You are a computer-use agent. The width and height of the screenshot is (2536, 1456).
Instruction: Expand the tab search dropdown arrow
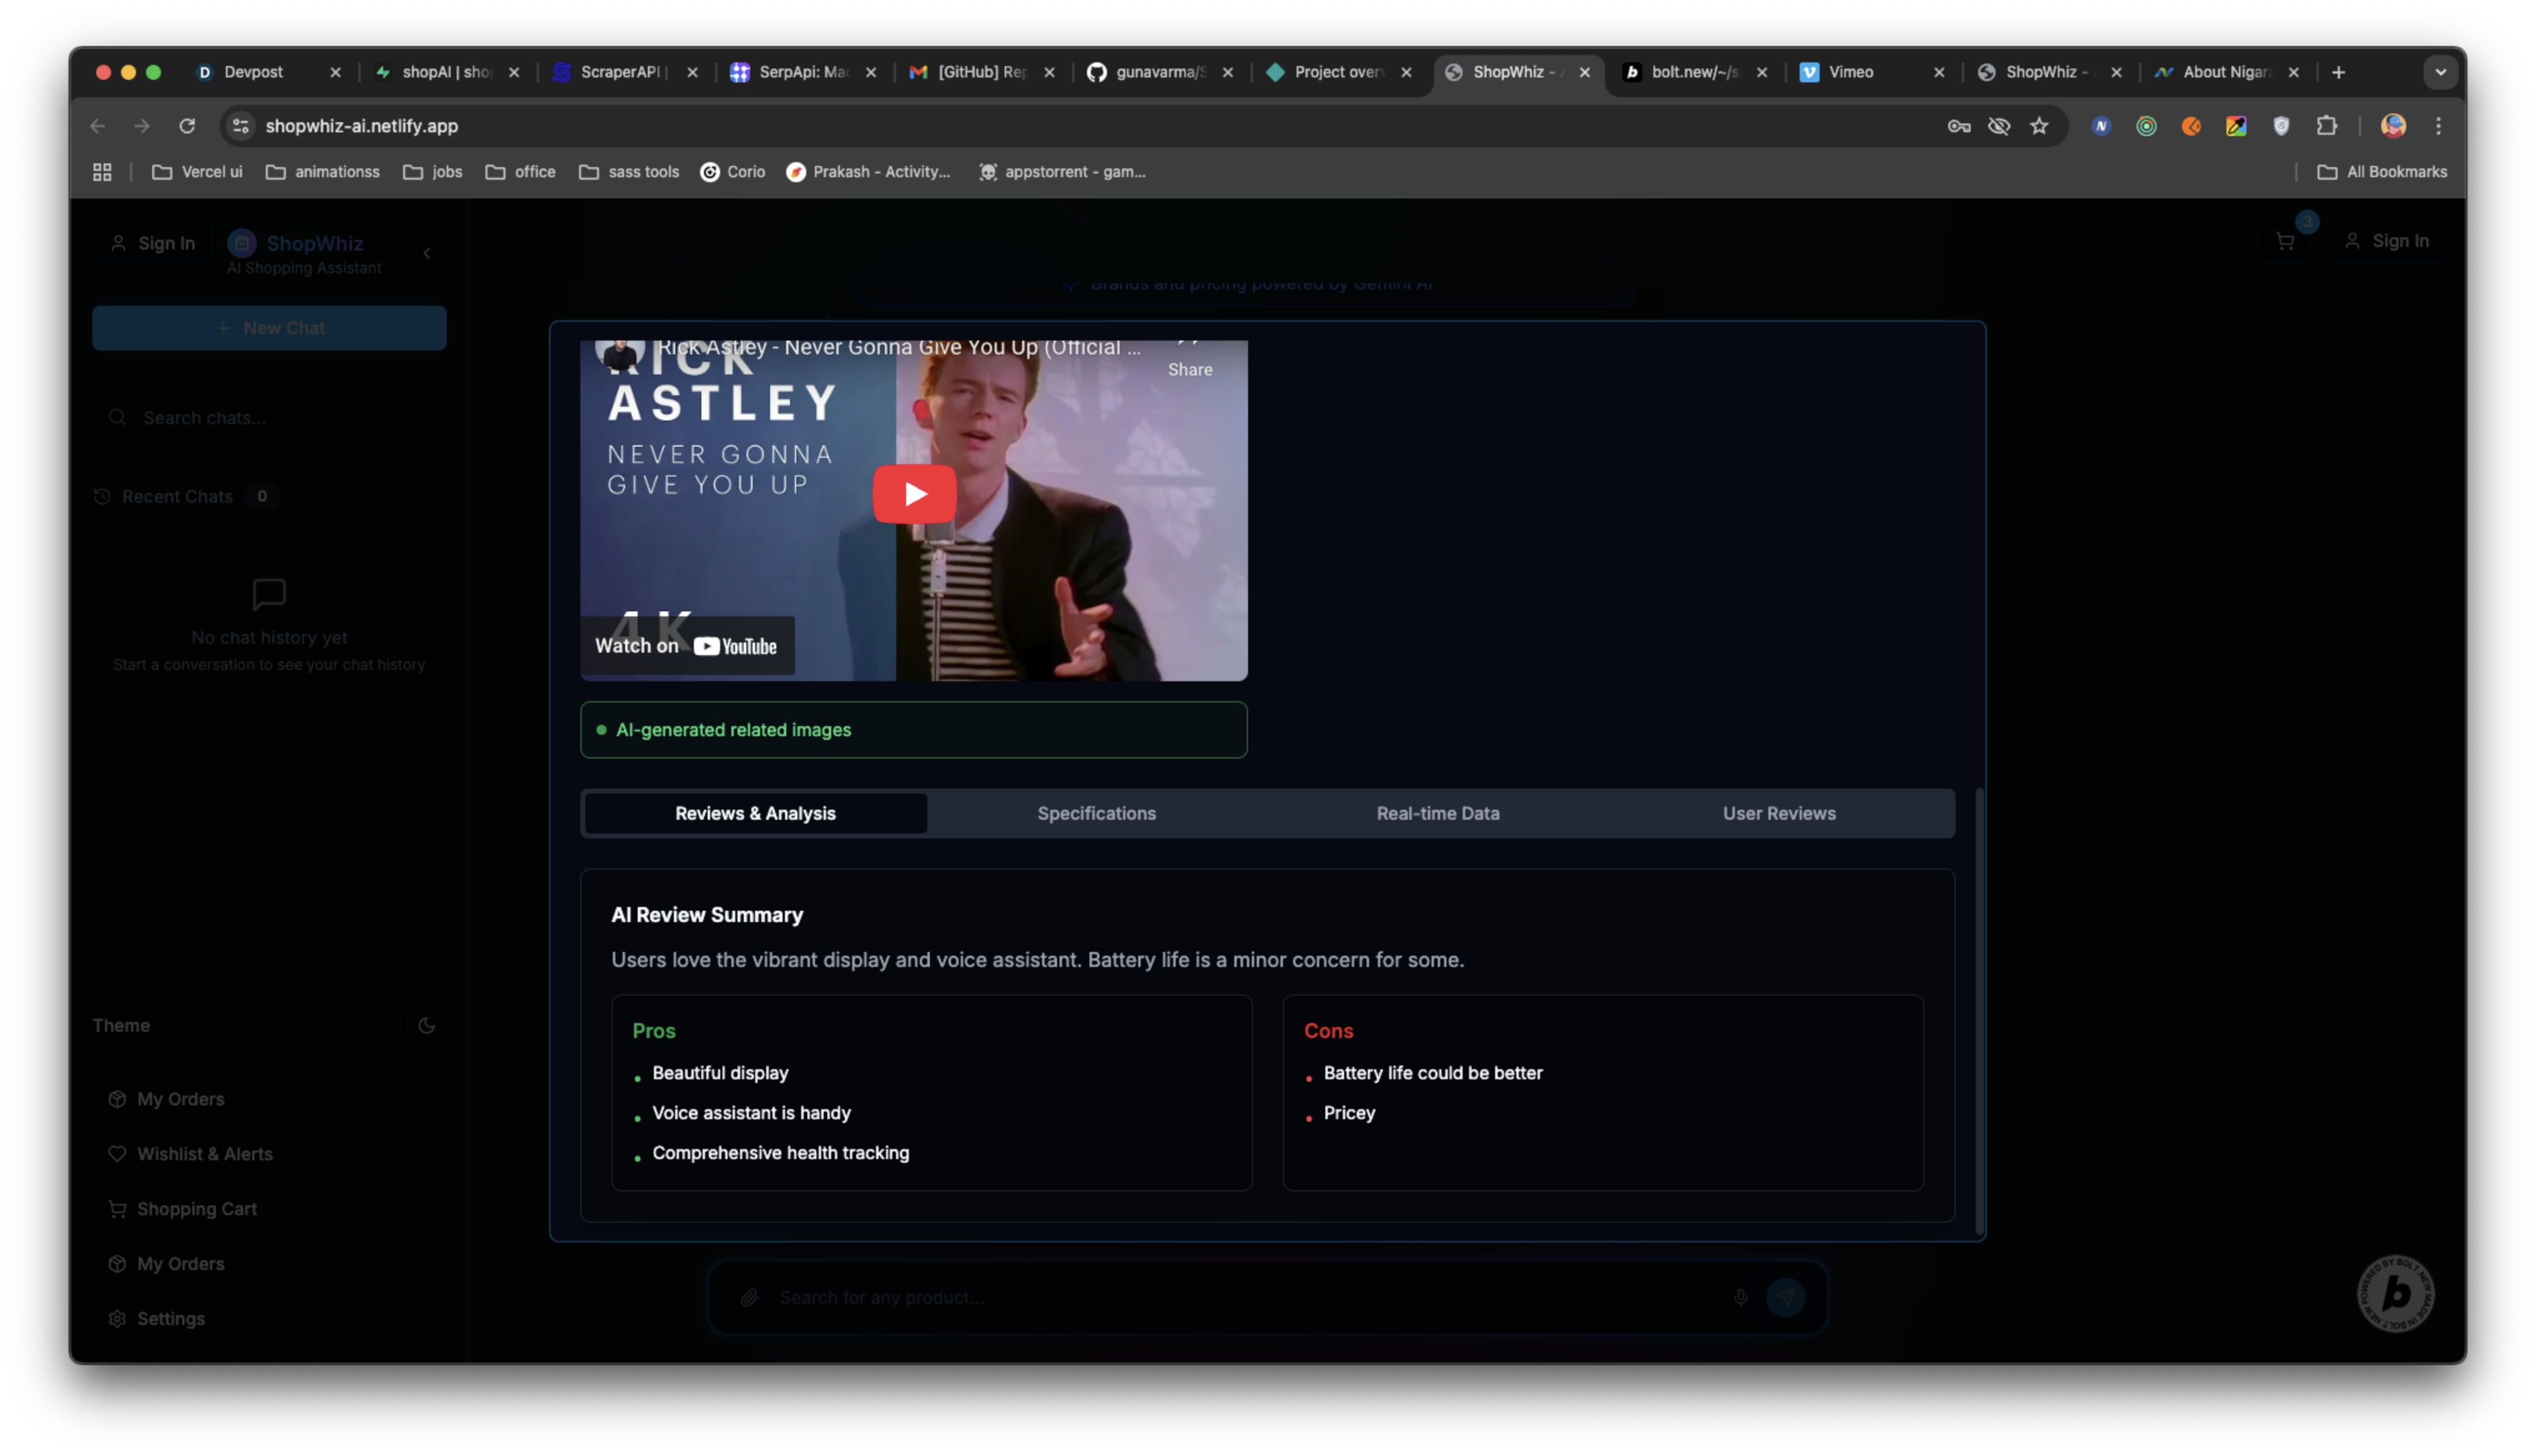2440,72
